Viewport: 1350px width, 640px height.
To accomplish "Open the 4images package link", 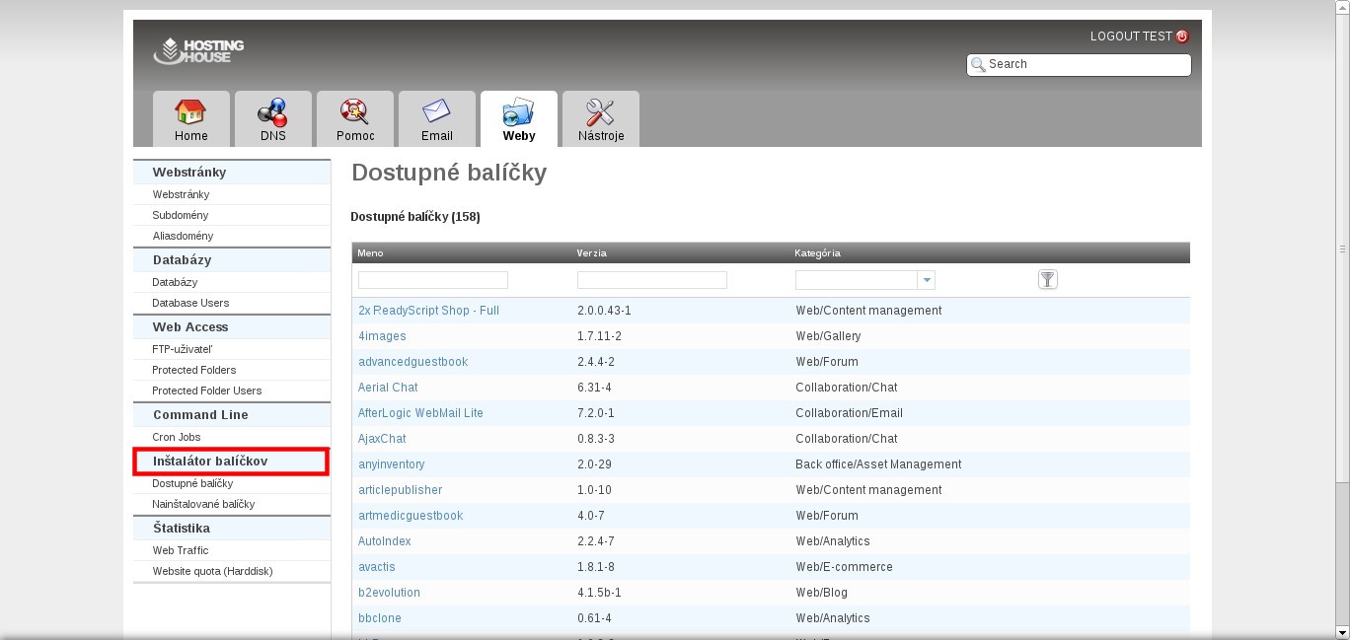I will (x=382, y=336).
